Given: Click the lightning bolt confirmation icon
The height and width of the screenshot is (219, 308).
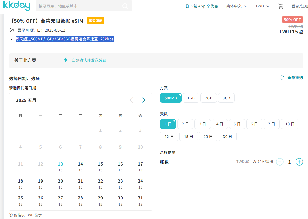Looking at the screenshot, I should 66,60.
